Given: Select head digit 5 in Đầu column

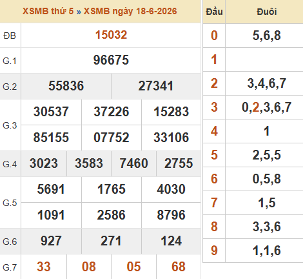Looking at the screenshot, I should pos(214,155).
